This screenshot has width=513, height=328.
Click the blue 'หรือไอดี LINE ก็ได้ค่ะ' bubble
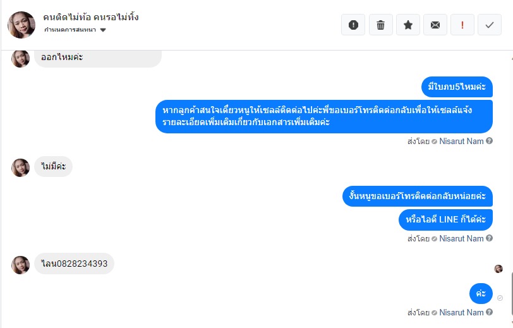(x=445, y=219)
